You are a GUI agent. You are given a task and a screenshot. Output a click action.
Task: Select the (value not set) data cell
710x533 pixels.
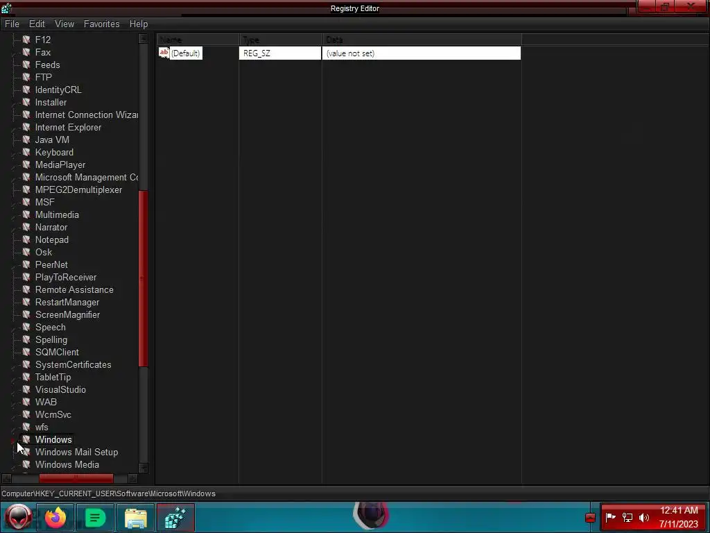tap(422, 53)
